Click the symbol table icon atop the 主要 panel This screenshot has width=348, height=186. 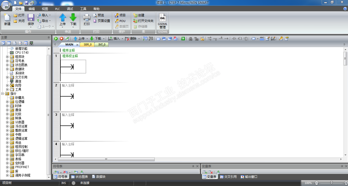tap(3, 43)
